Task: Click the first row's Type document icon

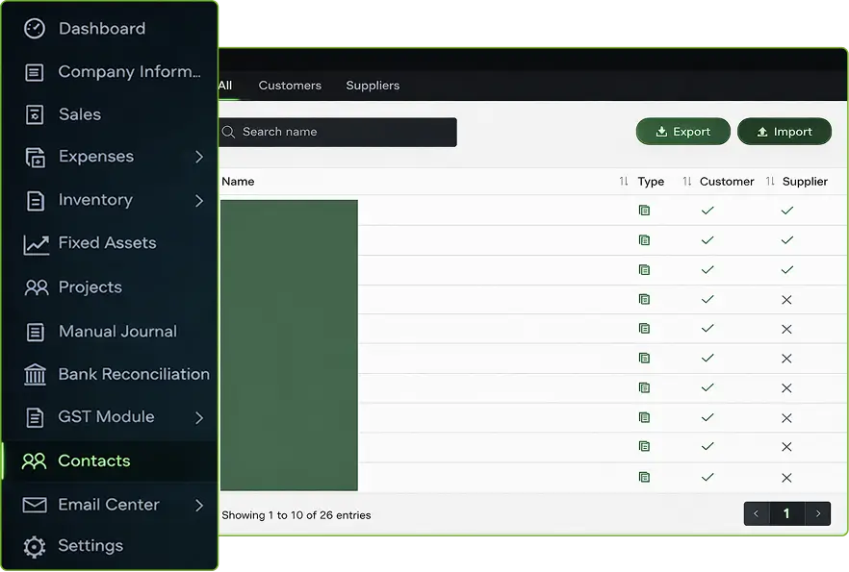Action: tap(644, 211)
